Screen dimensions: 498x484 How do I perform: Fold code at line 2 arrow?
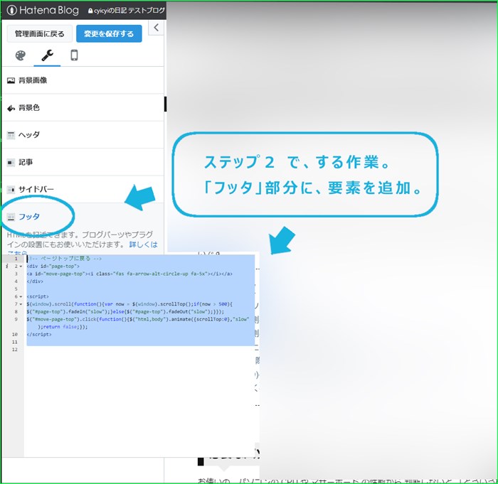(21, 267)
